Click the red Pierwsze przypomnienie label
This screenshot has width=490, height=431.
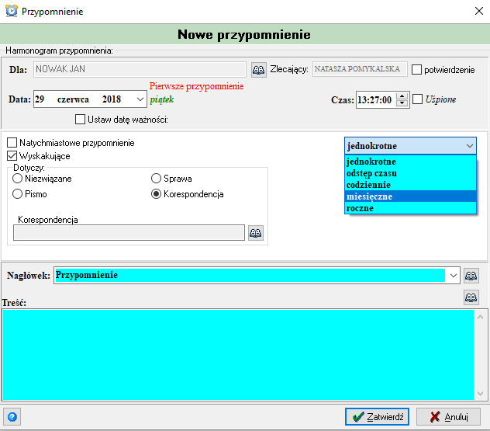(x=196, y=86)
